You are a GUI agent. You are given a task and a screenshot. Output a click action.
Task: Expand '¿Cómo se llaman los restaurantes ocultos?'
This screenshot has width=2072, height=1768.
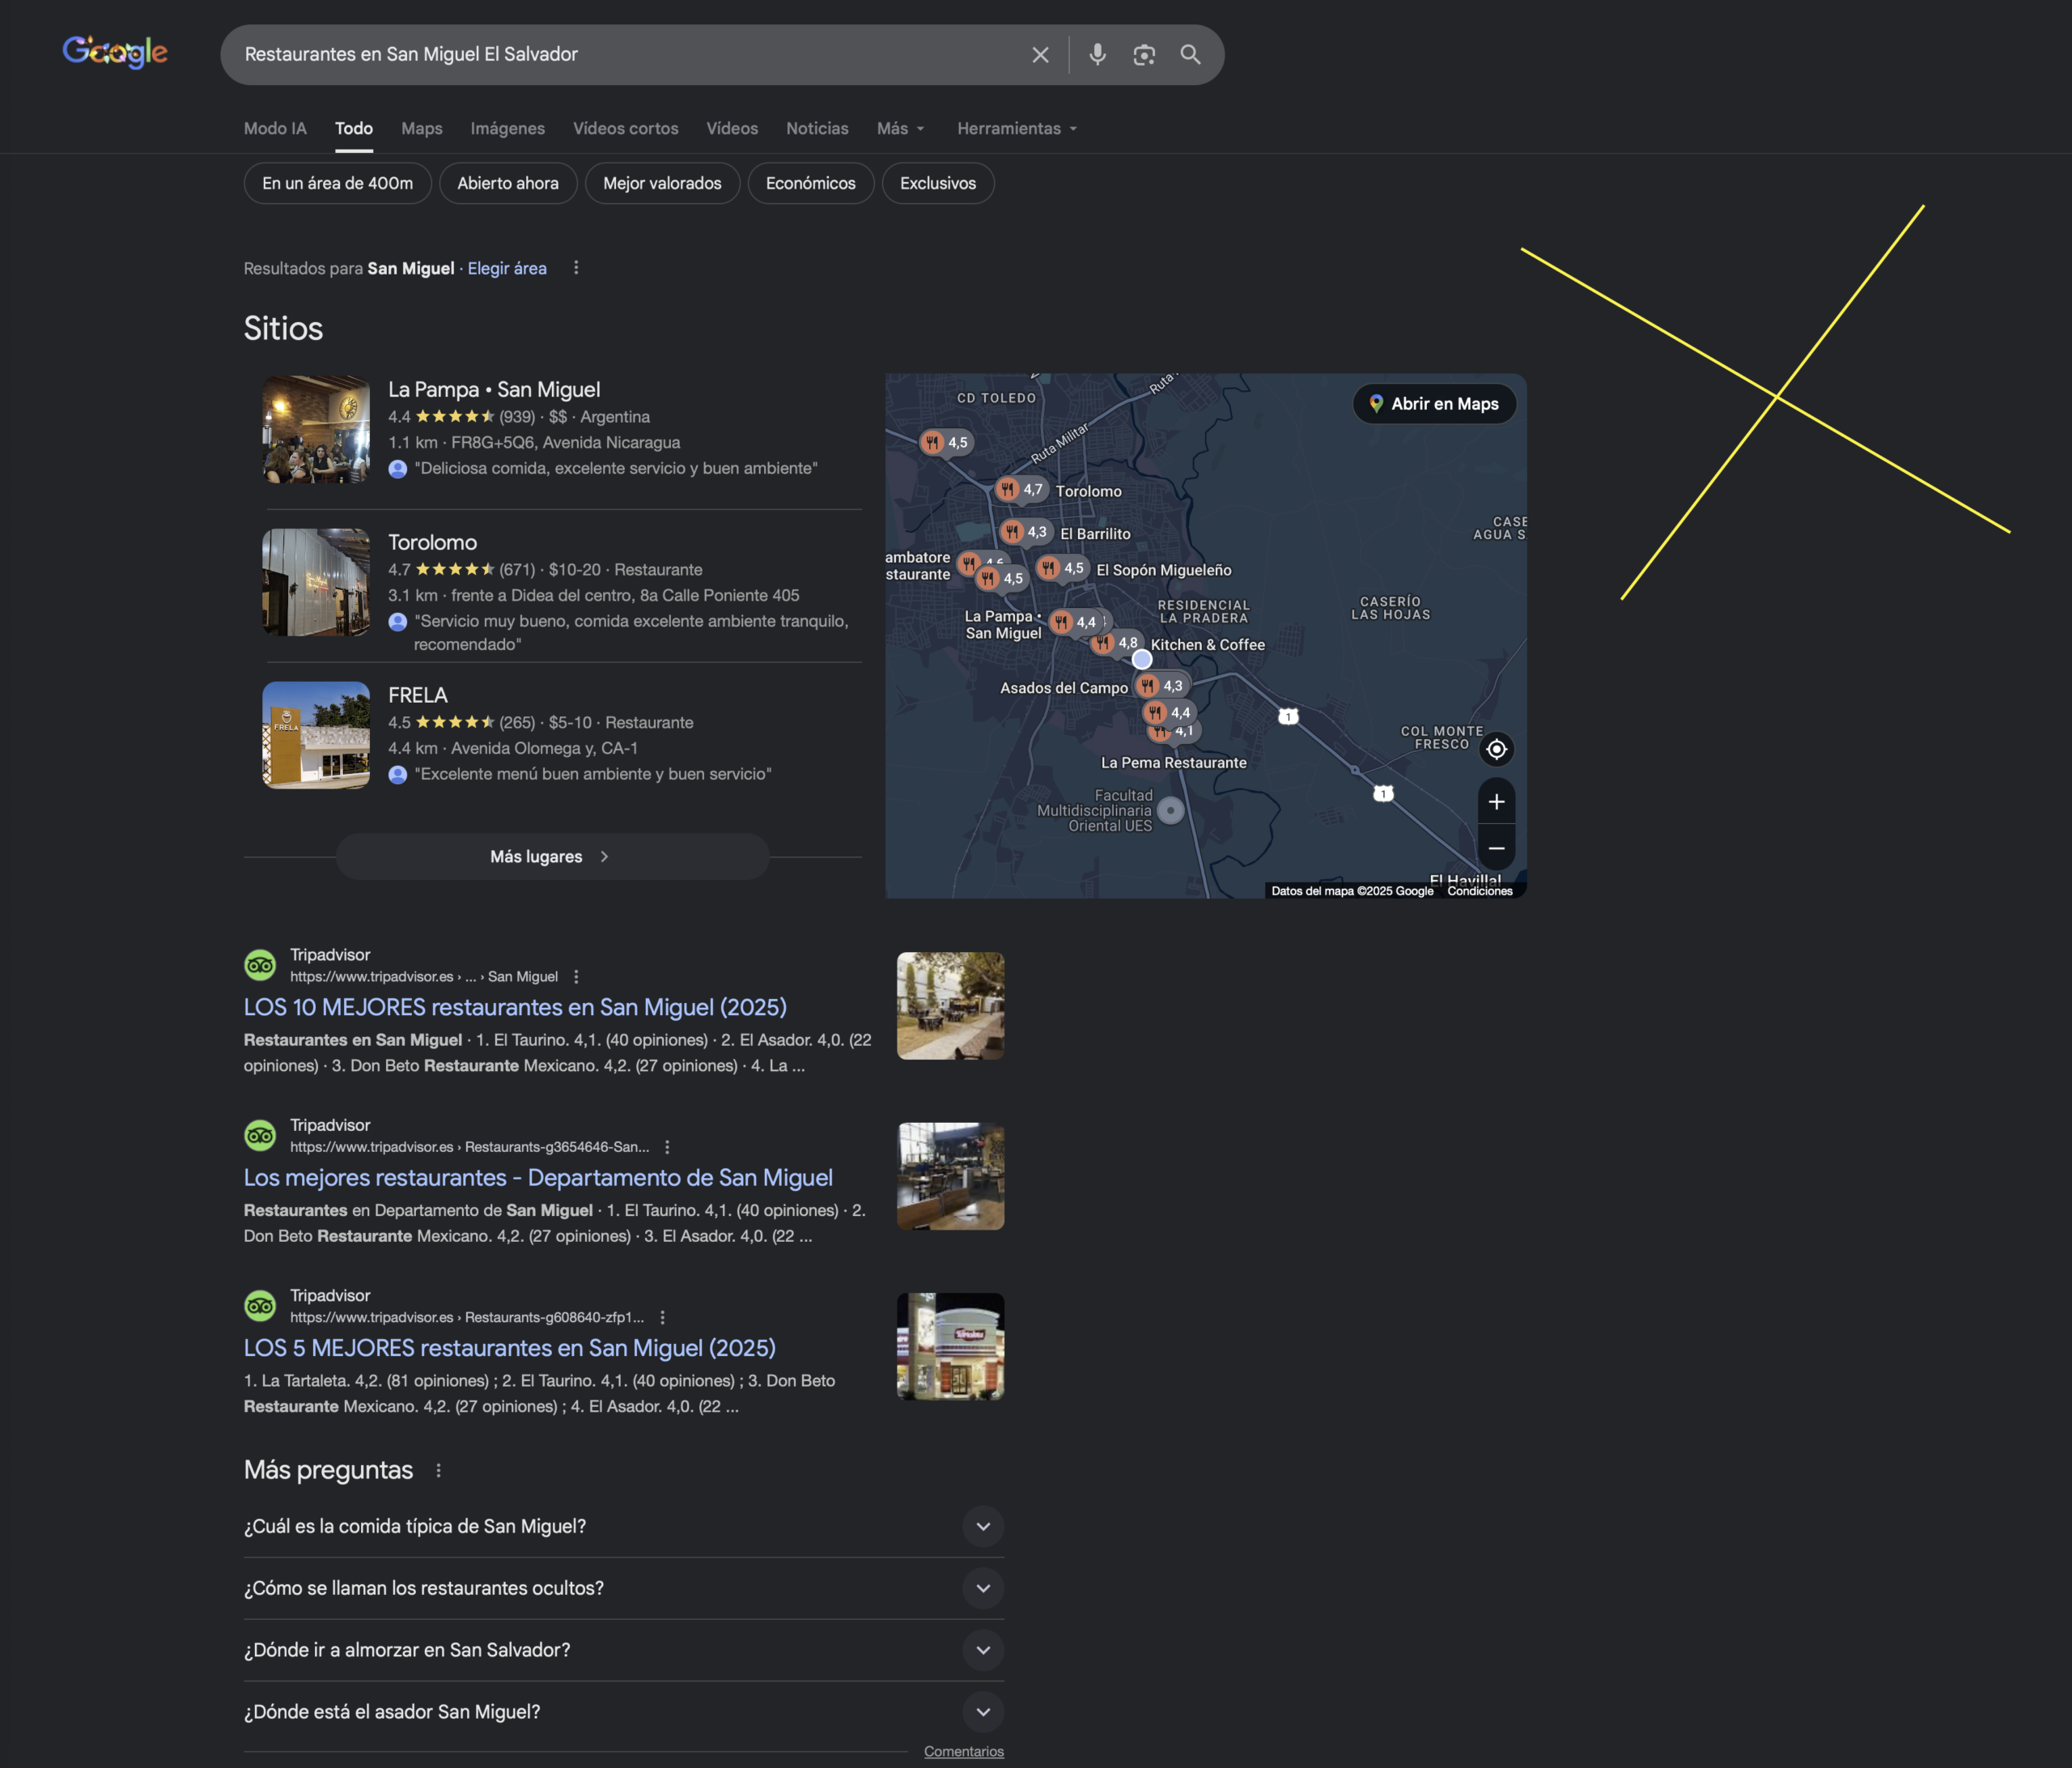(x=624, y=1588)
